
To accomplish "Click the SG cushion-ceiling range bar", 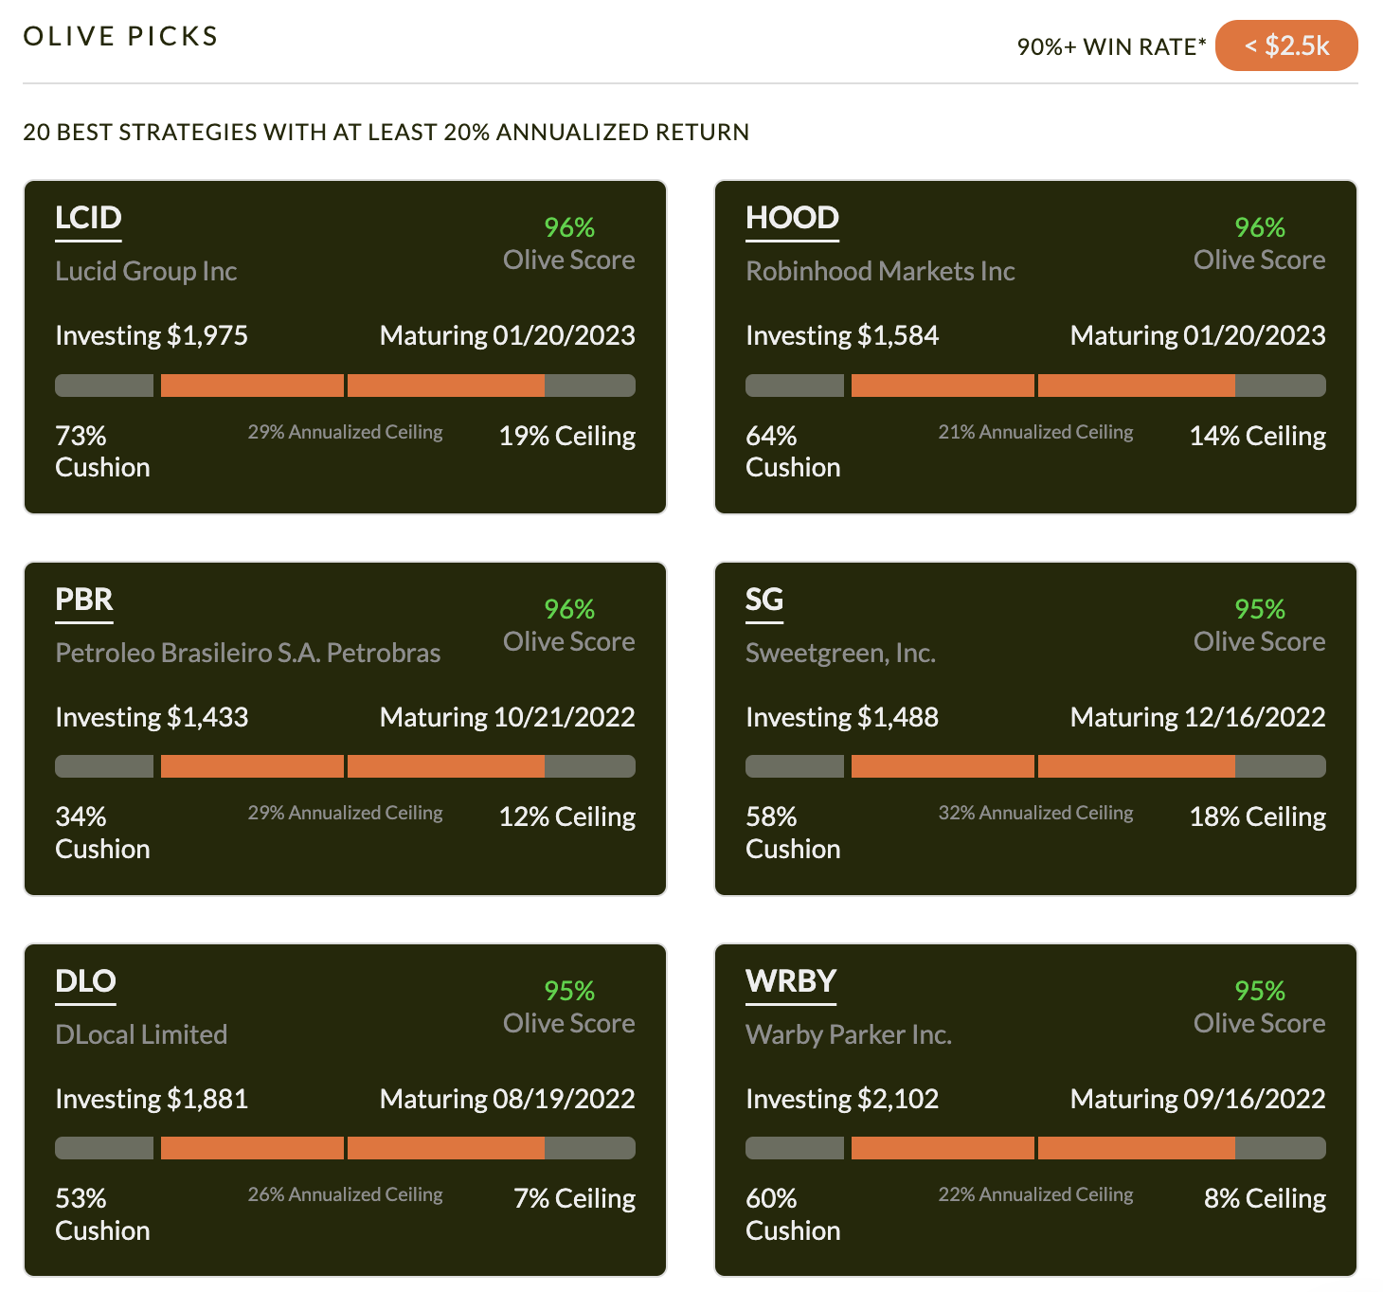I will 1035,766.
